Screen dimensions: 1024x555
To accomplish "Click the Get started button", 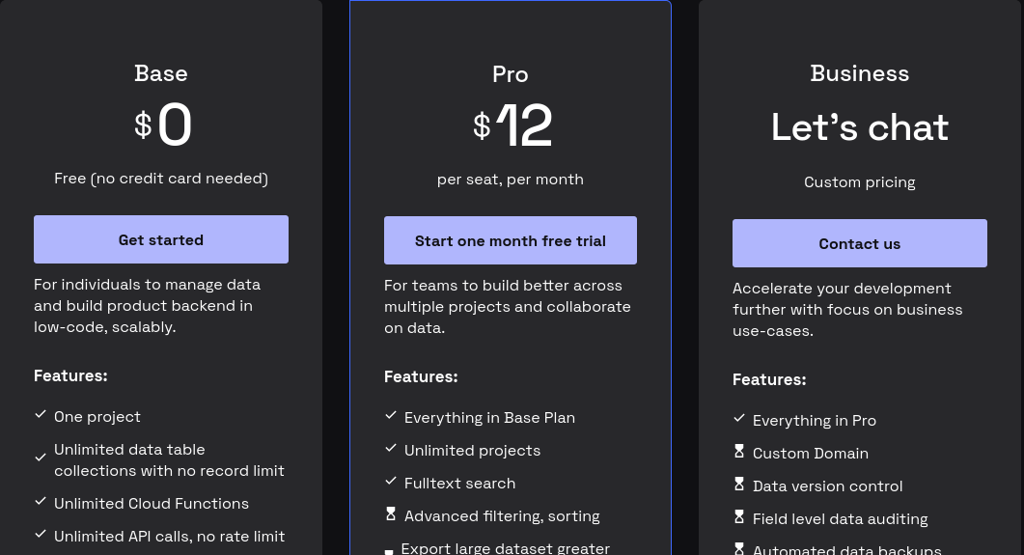I will pos(161,239).
